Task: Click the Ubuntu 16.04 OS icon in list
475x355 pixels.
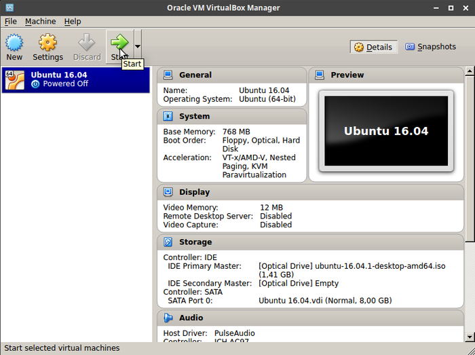Action: 14,80
